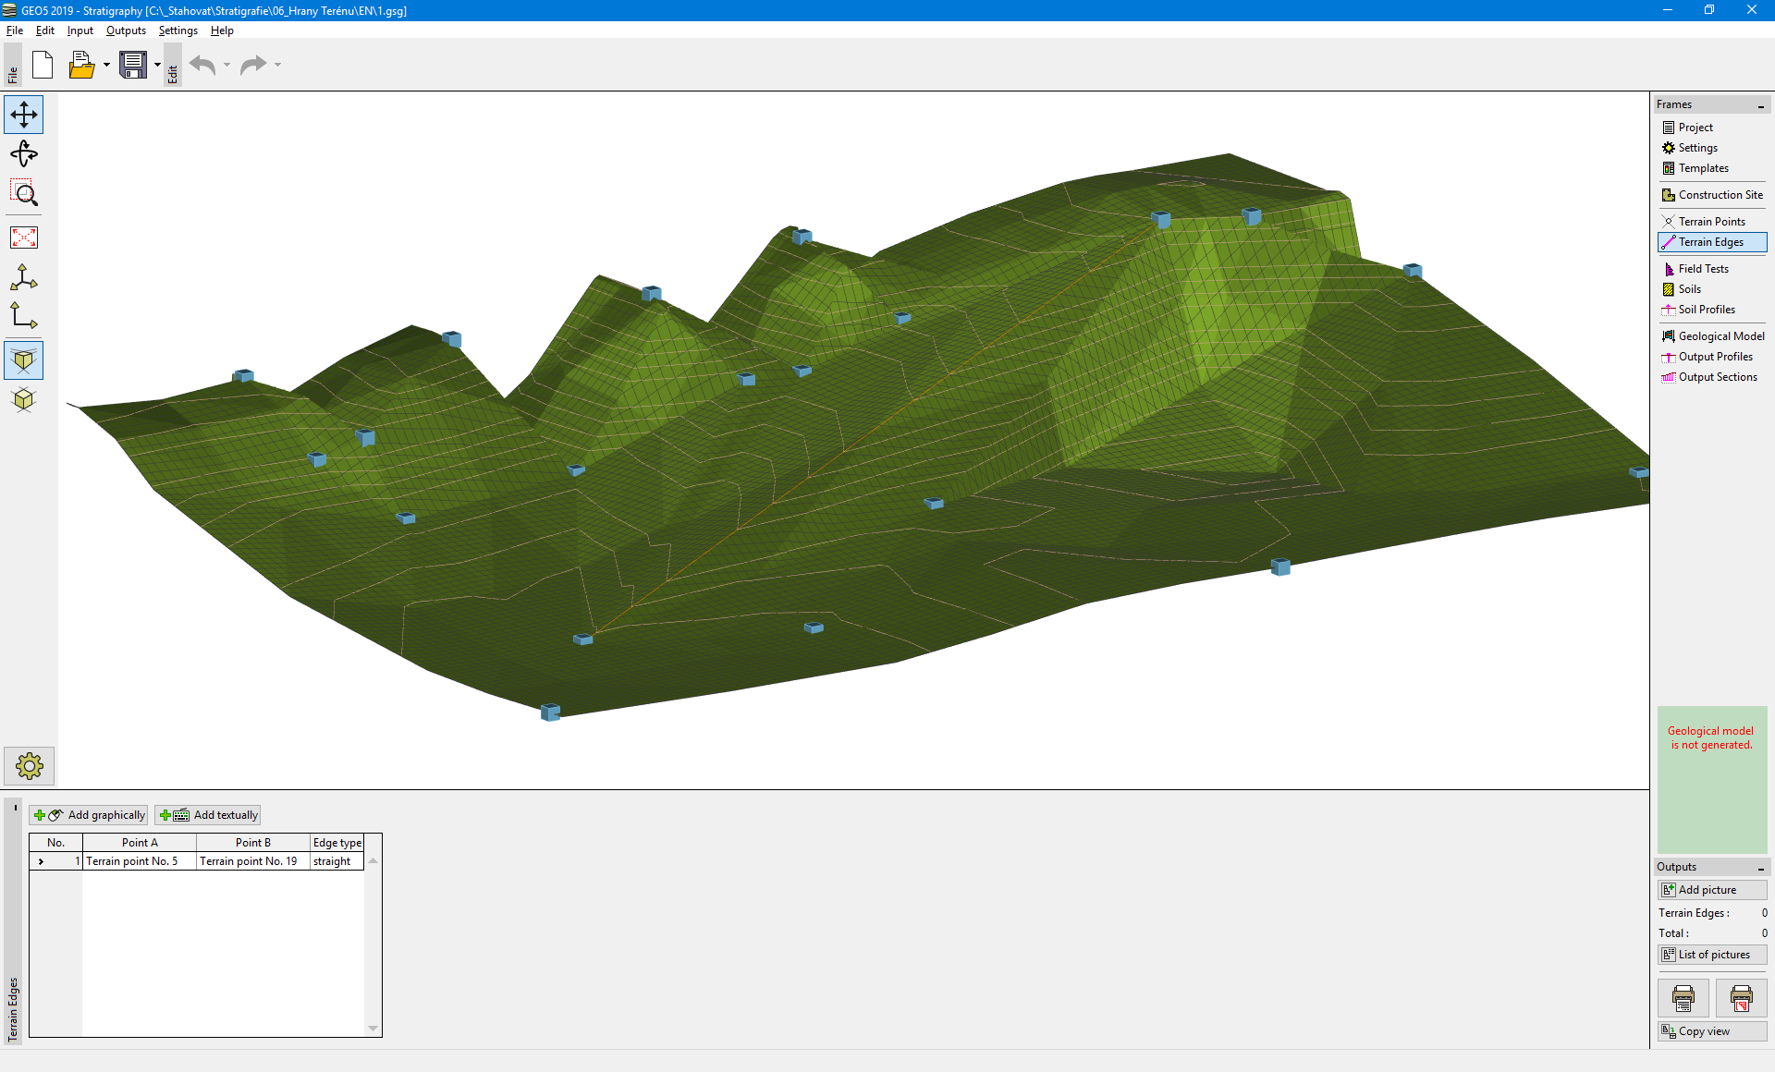This screenshot has width=1775, height=1072.
Task: Open drawing settings gear button
Action: pyautogui.click(x=30, y=766)
